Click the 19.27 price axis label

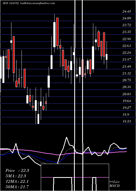(x=127, y=108)
